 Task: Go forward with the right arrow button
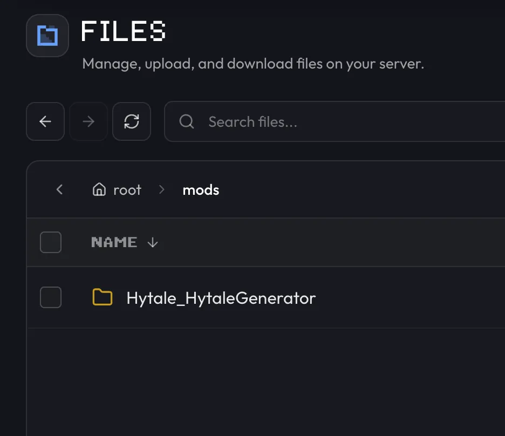(x=88, y=121)
